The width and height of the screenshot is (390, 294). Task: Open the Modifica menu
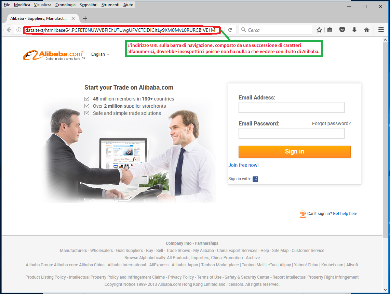tap(22, 5)
